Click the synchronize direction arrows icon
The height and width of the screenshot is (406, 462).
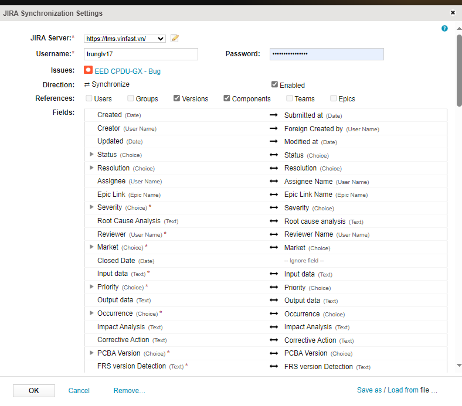pos(87,85)
